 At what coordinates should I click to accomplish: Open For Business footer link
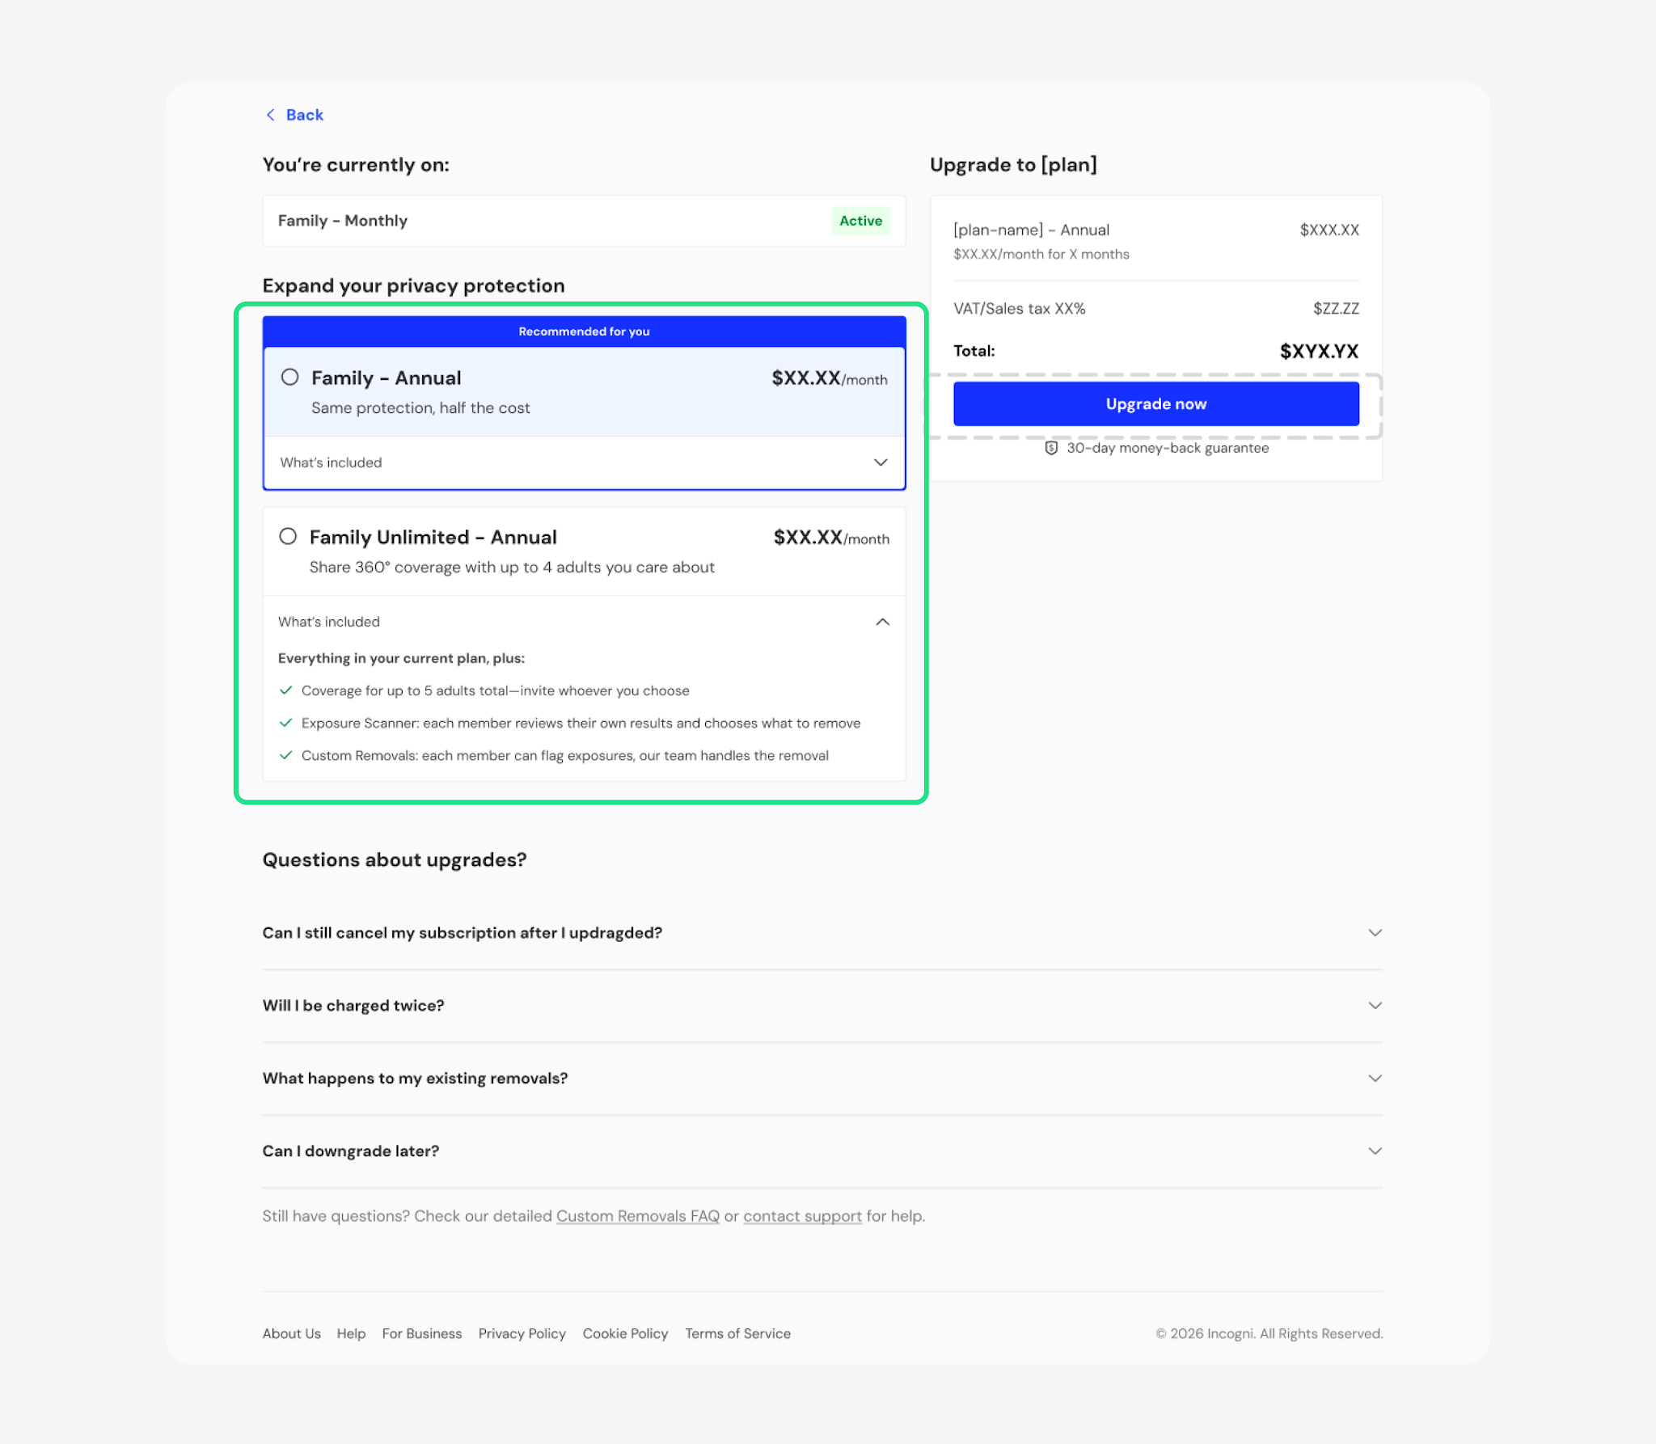pyautogui.click(x=422, y=1333)
